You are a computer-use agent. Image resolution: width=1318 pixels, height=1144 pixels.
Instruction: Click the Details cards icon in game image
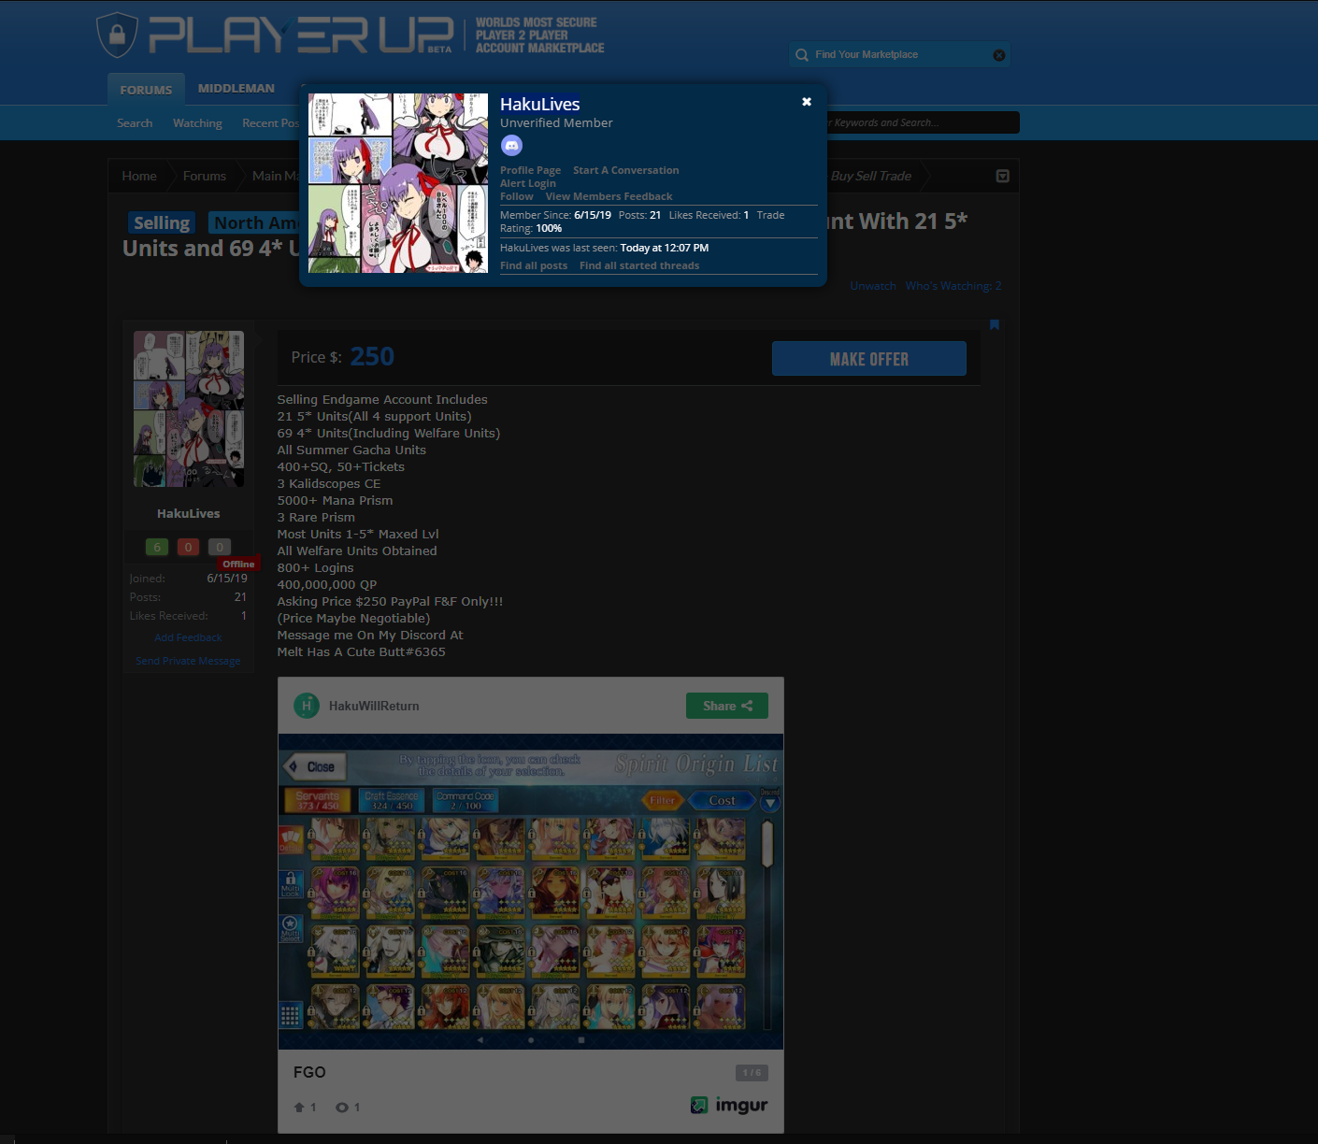coord(290,839)
